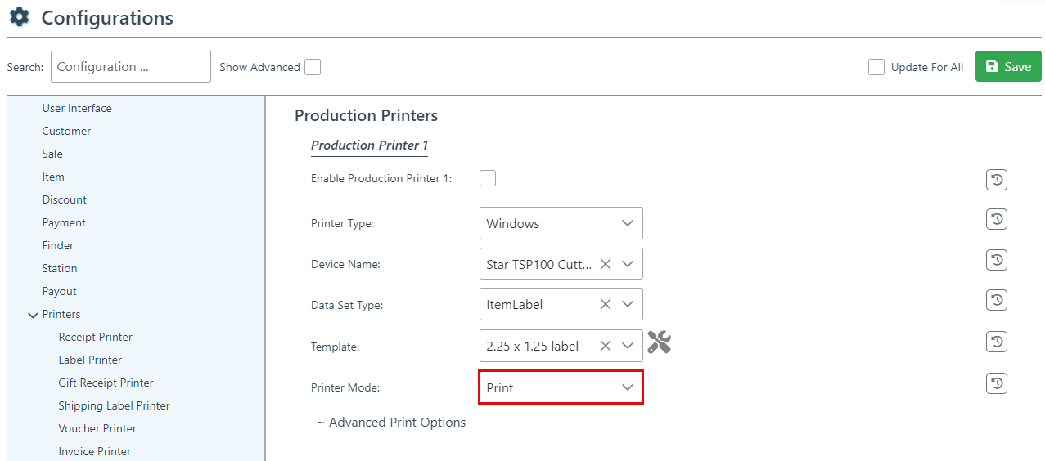
Task: Check the Update For All box
Action: coord(876,67)
